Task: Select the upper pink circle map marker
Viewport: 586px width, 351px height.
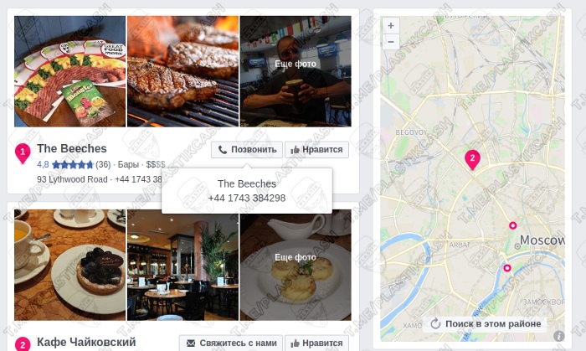Action: click(512, 225)
